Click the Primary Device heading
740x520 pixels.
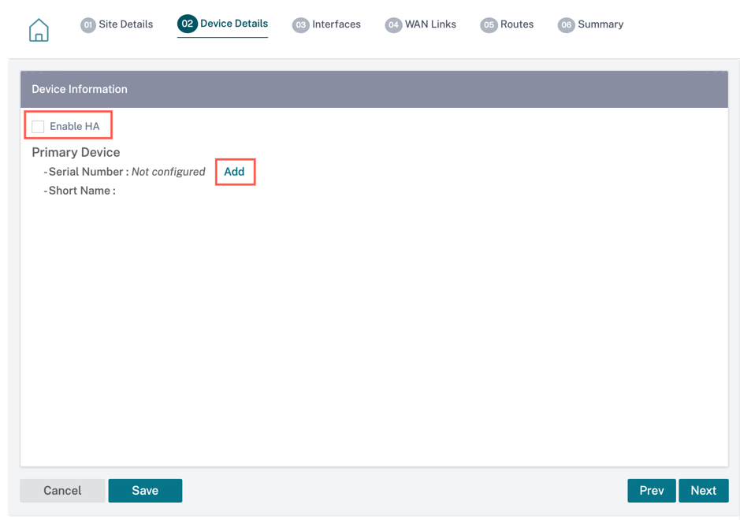tap(76, 152)
